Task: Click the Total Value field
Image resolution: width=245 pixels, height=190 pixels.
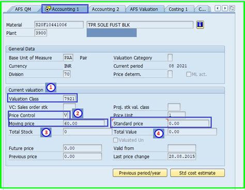Action: 192,131
